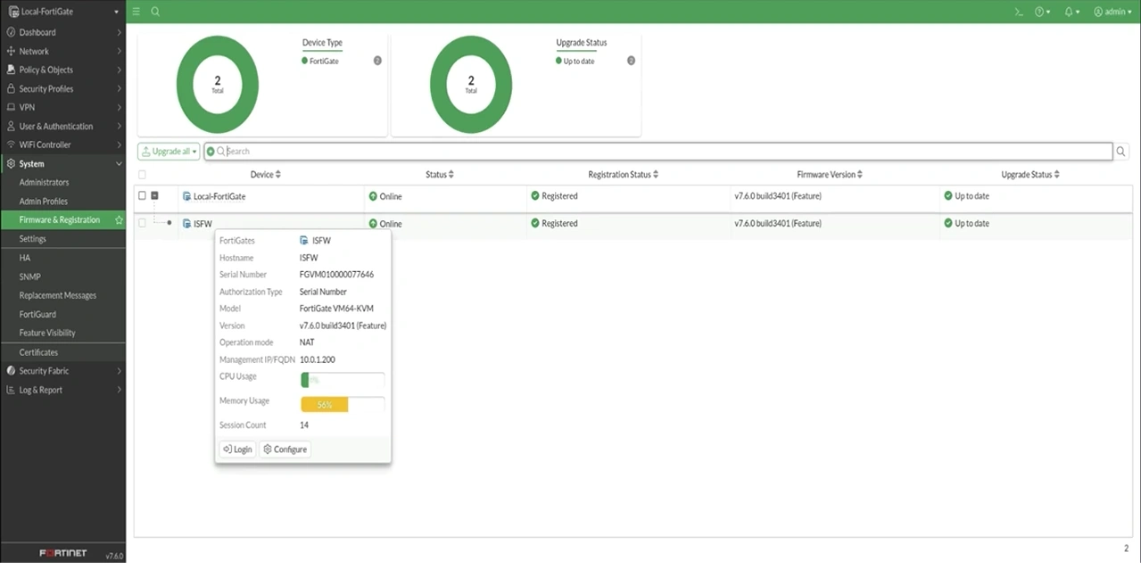Click the CPU Usage bar
This screenshot has width=1141, height=569.
click(x=343, y=380)
